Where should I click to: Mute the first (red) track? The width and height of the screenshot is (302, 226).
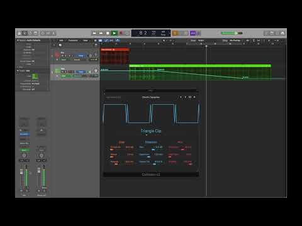tap(62, 56)
